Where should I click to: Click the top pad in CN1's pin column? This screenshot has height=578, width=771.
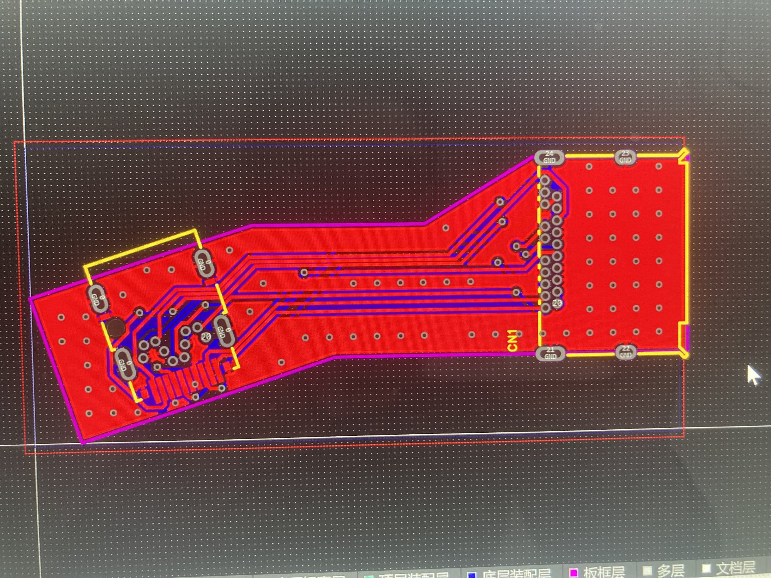coord(544,180)
